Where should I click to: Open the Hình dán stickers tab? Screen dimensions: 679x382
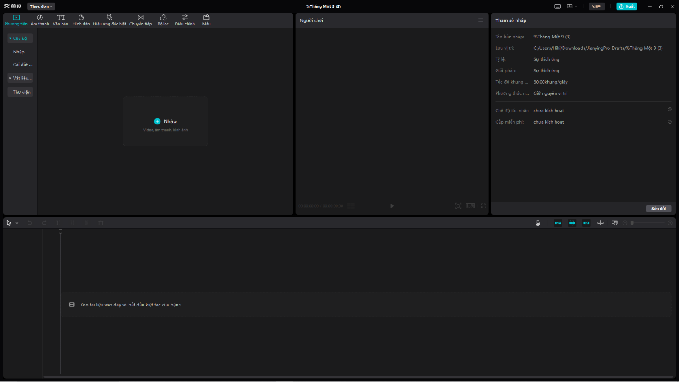[x=81, y=20]
